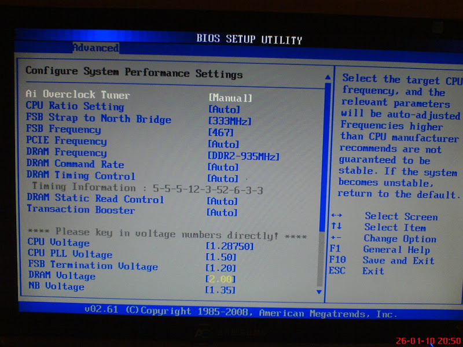This screenshot has height=347, width=463.
Task: Click the American Megatrends copyright line
Action: tap(240, 312)
